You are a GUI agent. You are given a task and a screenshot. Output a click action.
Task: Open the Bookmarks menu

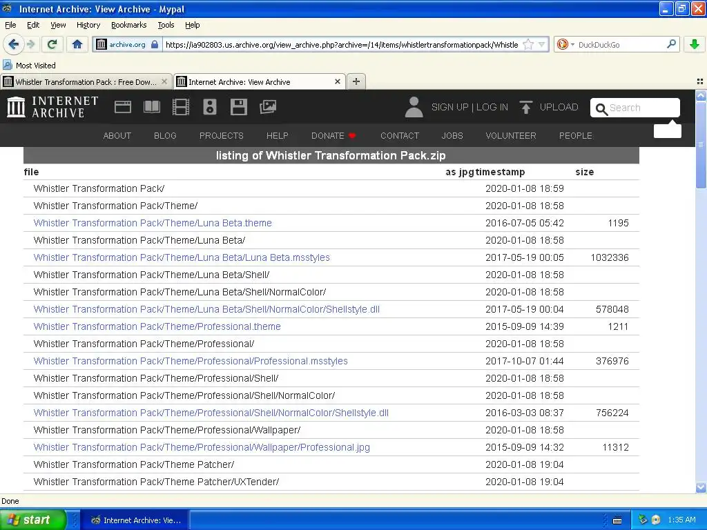point(128,25)
